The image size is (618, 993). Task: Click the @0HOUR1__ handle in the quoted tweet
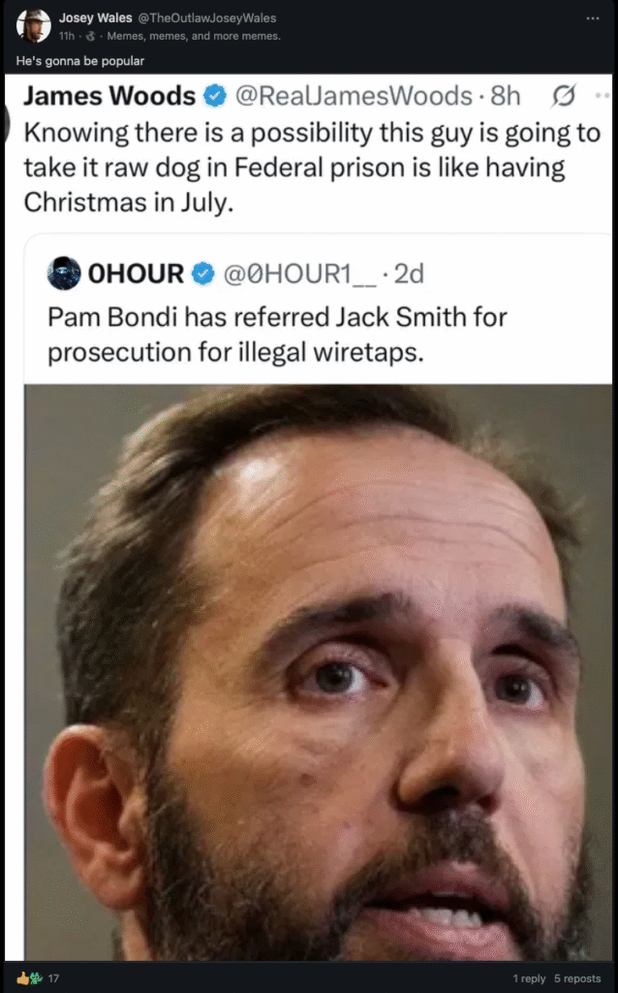click(300, 273)
